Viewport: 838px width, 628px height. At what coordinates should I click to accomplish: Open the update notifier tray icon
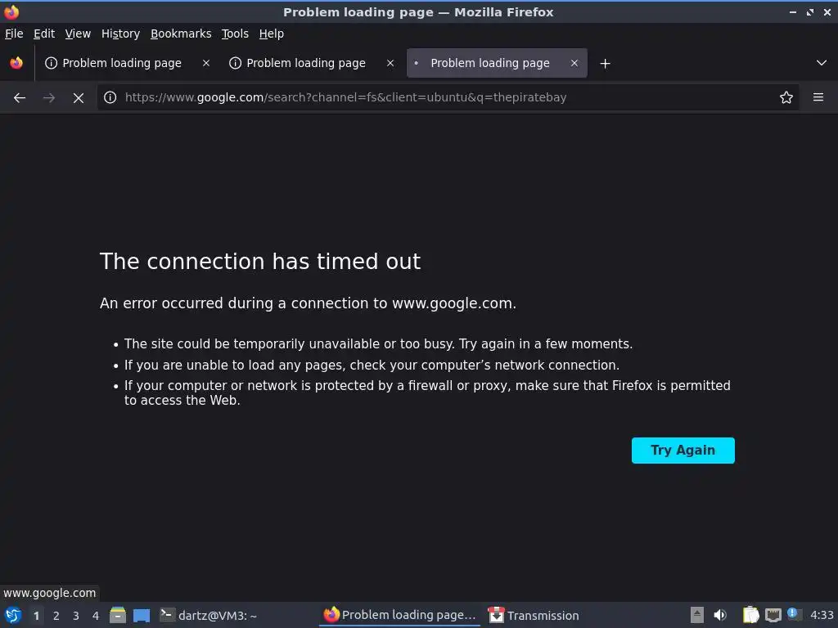tap(794, 614)
